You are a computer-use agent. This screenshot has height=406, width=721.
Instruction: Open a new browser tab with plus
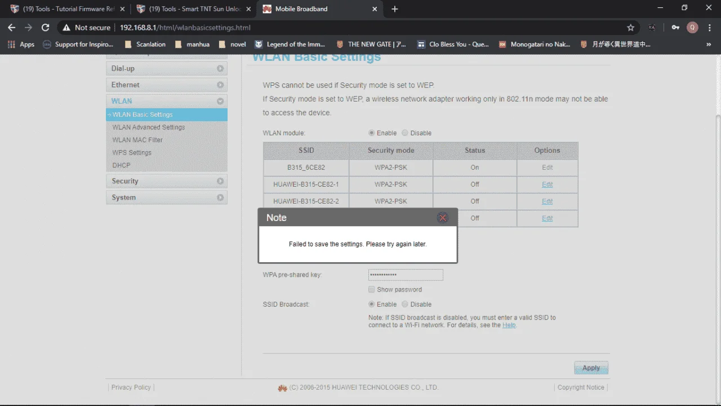point(394,9)
